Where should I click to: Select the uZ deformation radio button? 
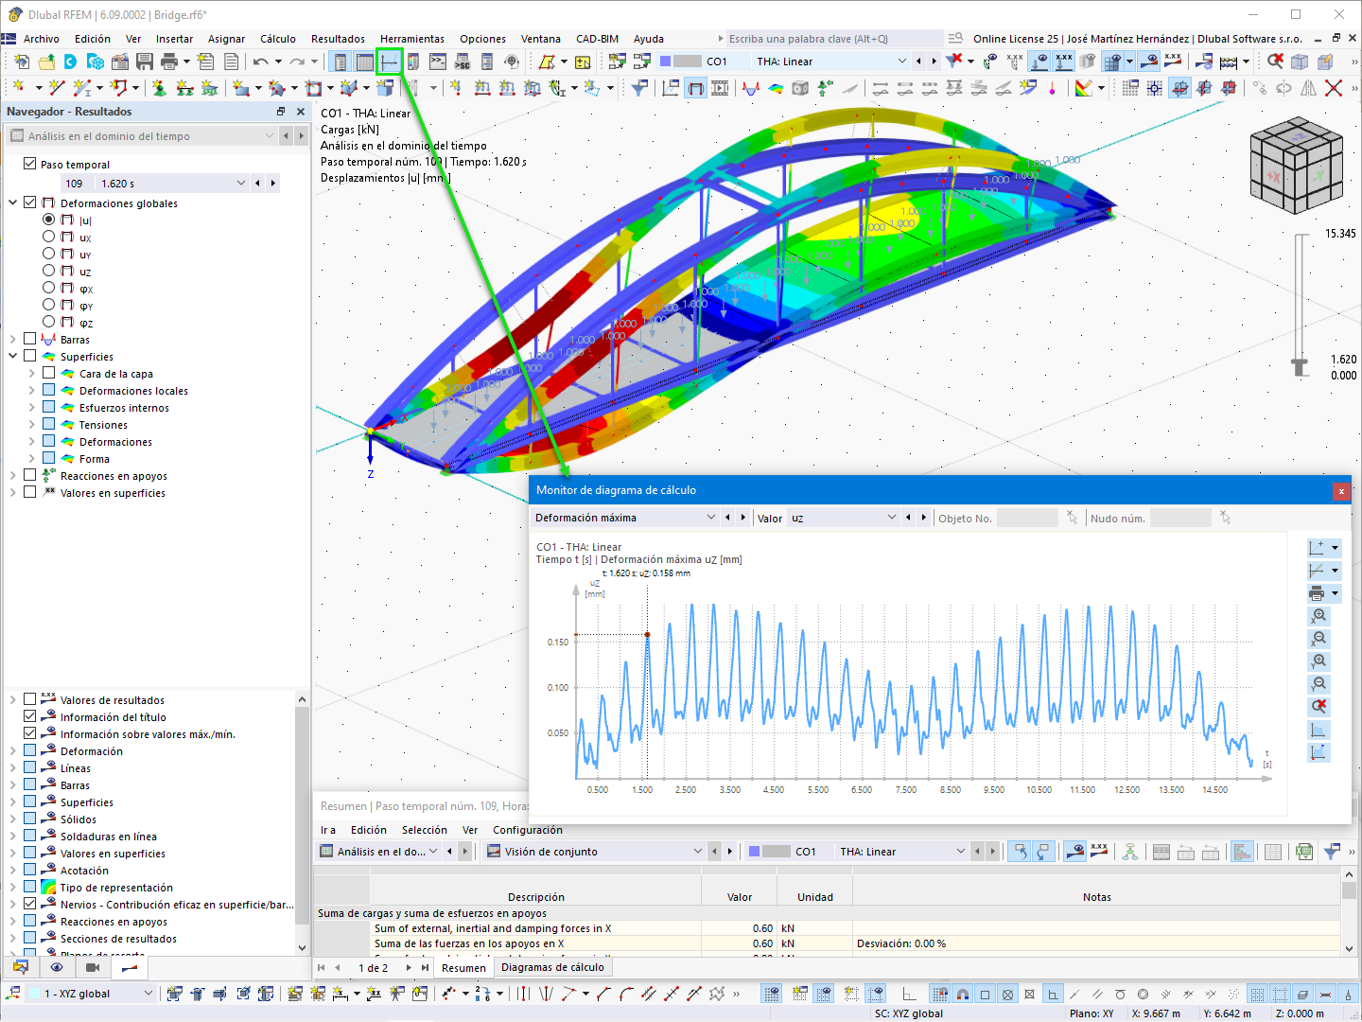(x=48, y=271)
